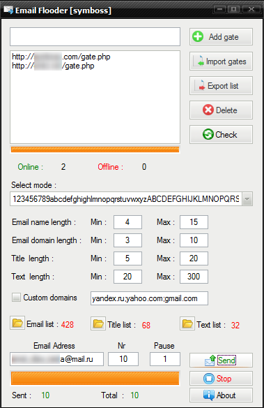Click the red X Delete icon
This screenshot has width=264, height=408.
[208, 110]
